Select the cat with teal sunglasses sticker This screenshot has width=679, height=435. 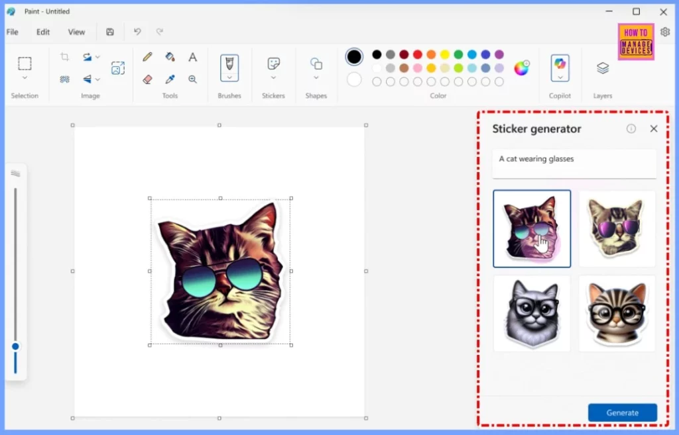(x=532, y=228)
